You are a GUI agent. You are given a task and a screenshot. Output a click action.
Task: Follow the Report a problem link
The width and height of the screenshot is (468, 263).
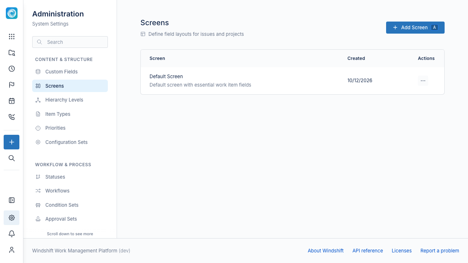[x=440, y=251]
